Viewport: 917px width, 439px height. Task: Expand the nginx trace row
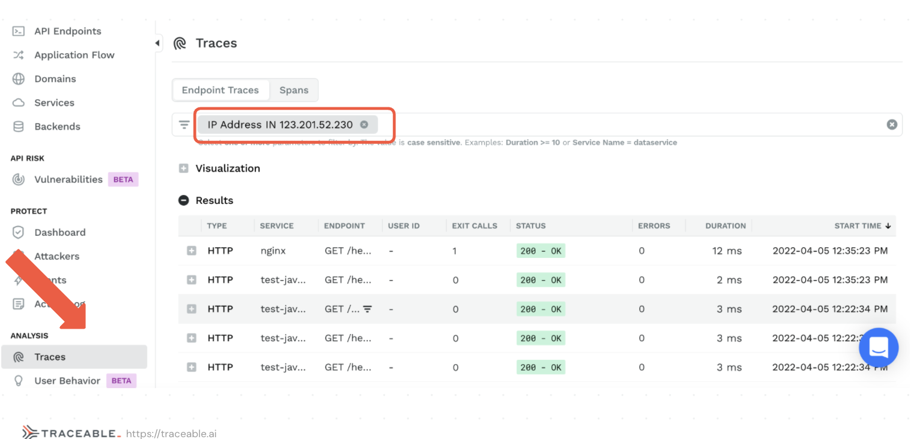click(192, 251)
